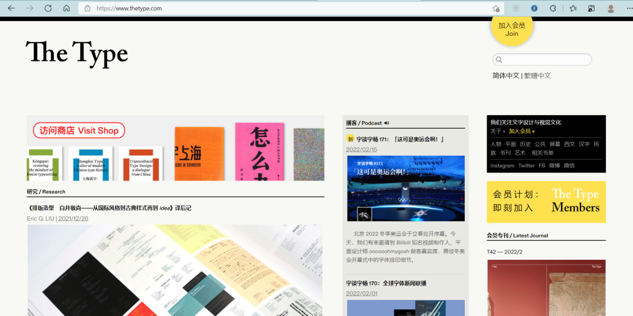The image size is (633, 316).
Task: Click the user profile avatar icon
Action: point(611,8)
